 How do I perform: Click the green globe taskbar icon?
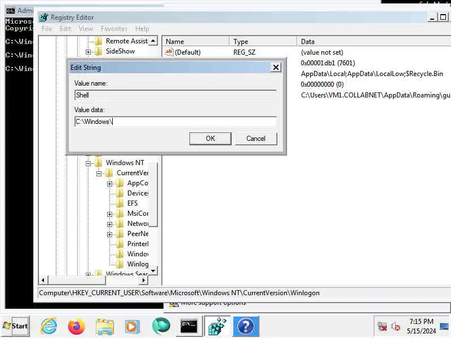(x=161, y=326)
